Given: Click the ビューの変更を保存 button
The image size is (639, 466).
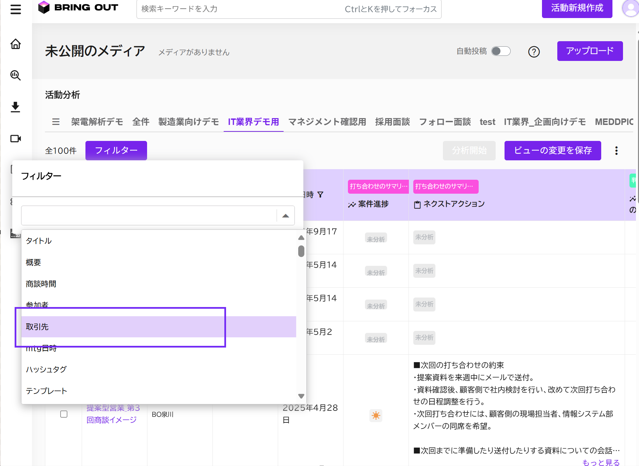Looking at the screenshot, I should [x=553, y=150].
